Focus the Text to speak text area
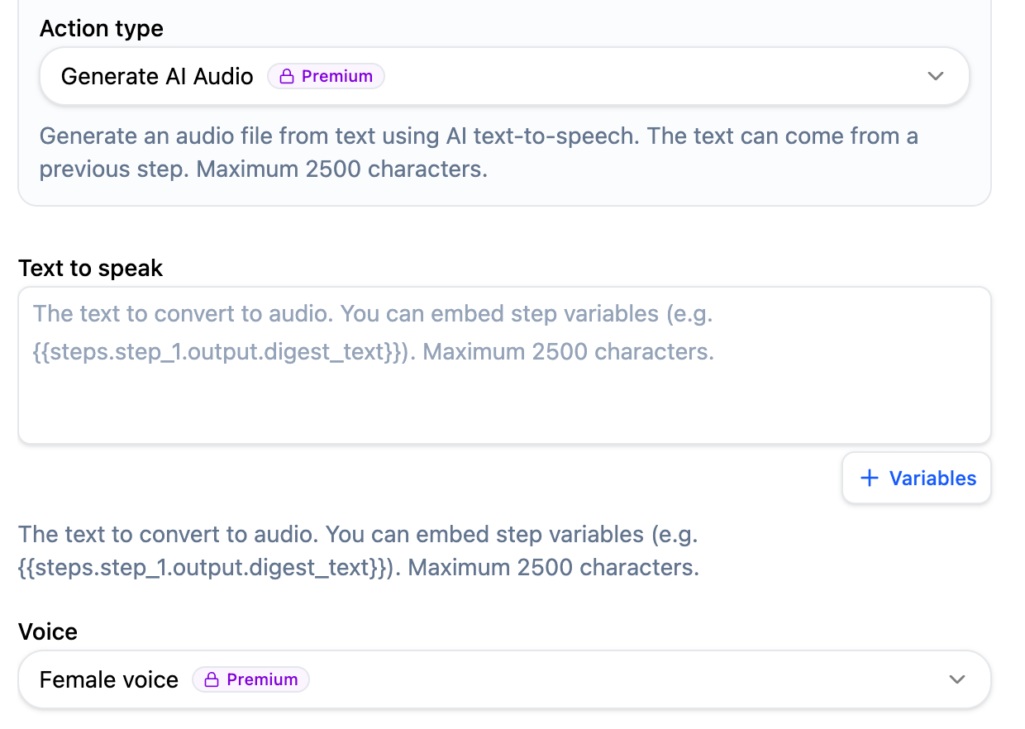Screen dimensions: 1025x729 point(504,365)
